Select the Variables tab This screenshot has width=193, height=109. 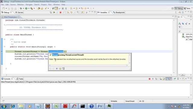103,12
